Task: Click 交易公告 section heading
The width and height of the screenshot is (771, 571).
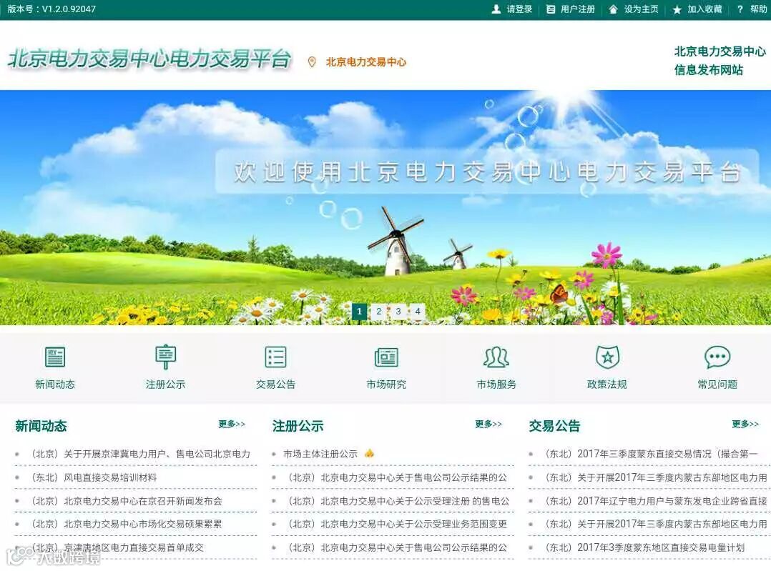Action: click(x=555, y=425)
